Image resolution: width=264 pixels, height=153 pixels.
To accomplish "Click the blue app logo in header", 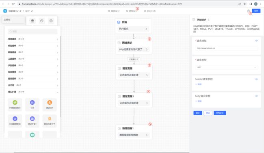I will pos(5,11).
